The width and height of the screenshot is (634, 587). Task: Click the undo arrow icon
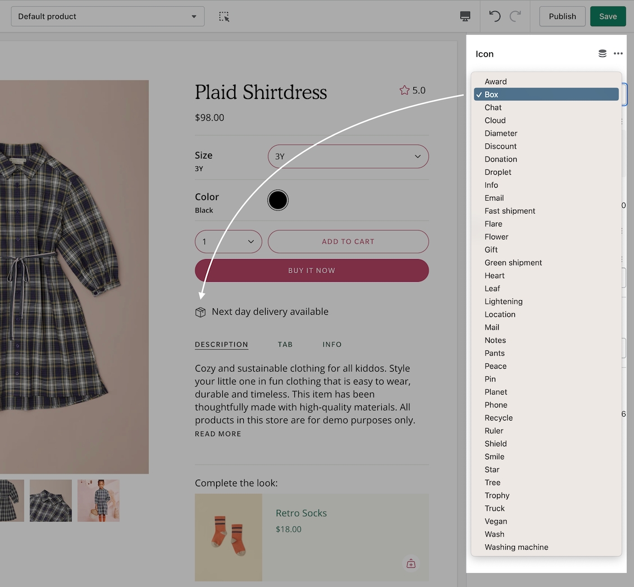pyautogui.click(x=495, y=16)
